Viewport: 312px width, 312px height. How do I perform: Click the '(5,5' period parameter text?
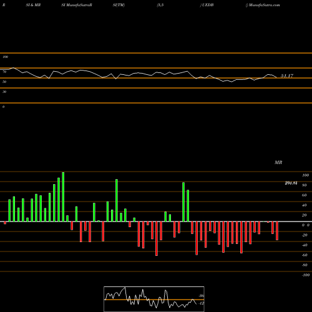tap(160, 5)
